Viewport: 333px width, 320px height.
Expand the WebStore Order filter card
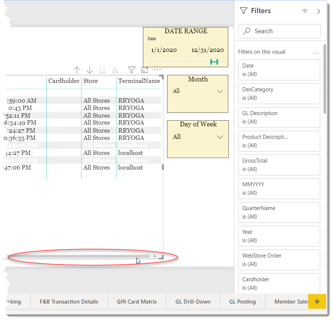tap(279, 260)
